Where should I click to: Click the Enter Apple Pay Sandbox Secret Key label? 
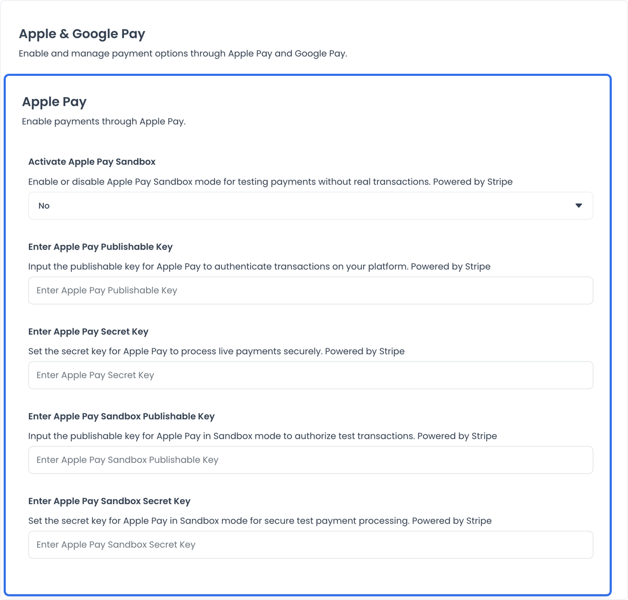click(109, 501)
